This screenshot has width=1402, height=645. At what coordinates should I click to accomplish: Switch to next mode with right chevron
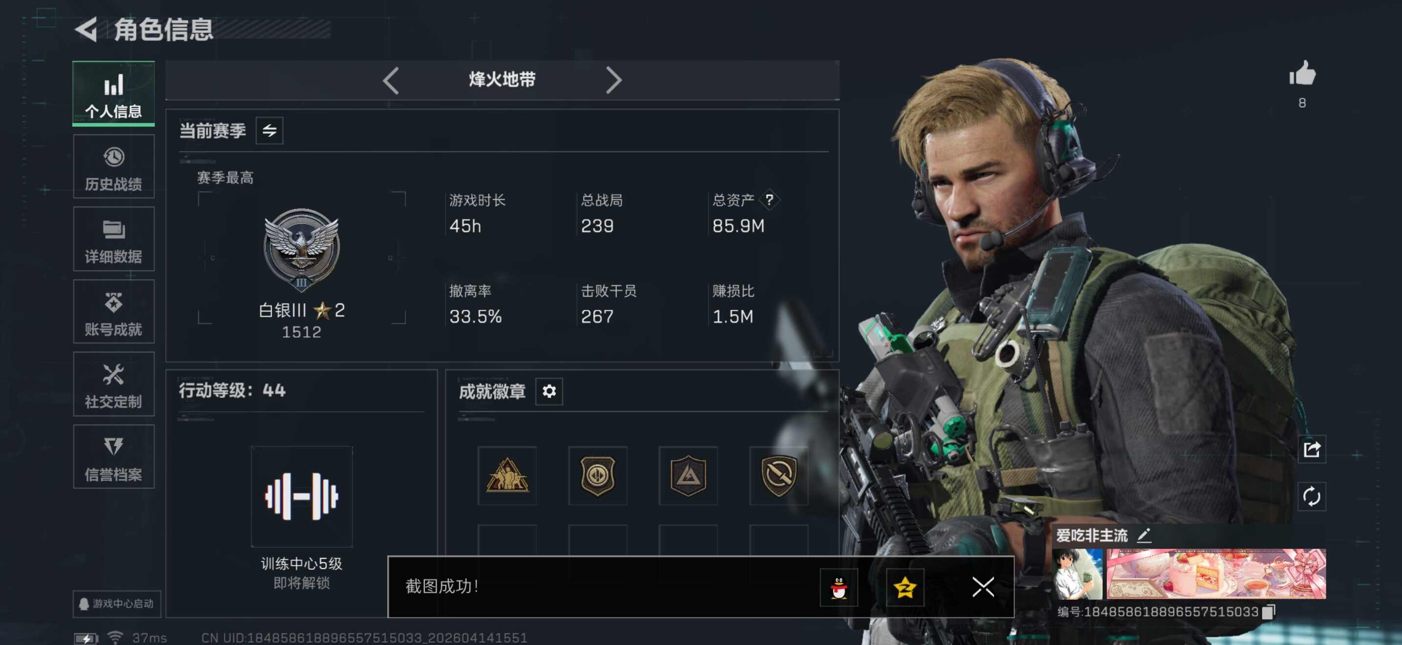(613, 81)
